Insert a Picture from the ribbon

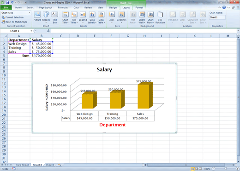tap(37, 17)
